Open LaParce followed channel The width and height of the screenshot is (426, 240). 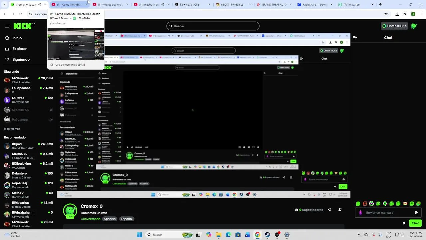point(28,100)
